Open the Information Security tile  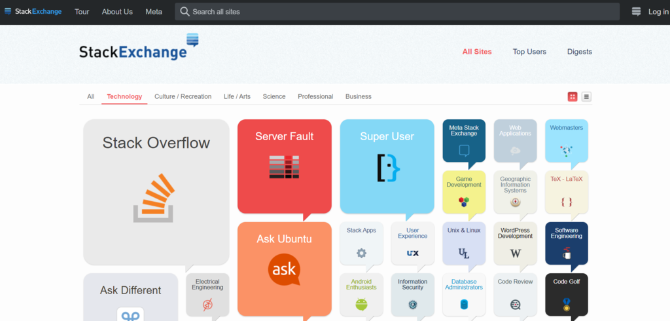413,295
